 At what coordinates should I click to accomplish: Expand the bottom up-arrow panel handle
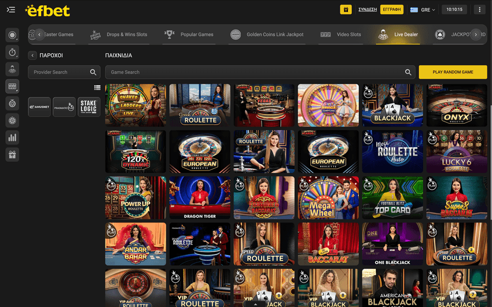pos(255,304)
